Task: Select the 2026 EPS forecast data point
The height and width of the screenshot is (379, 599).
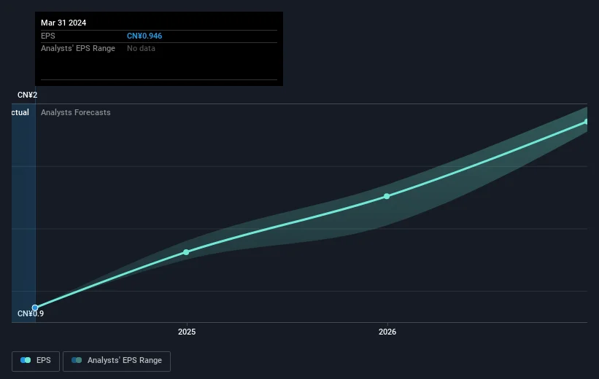Action: click(x=387, y=196)
